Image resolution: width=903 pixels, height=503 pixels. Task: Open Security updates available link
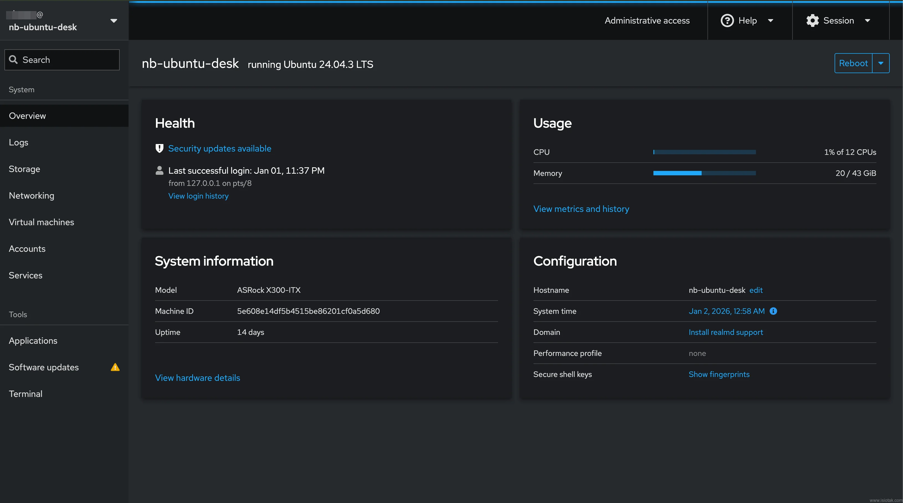tap(219, 148)
